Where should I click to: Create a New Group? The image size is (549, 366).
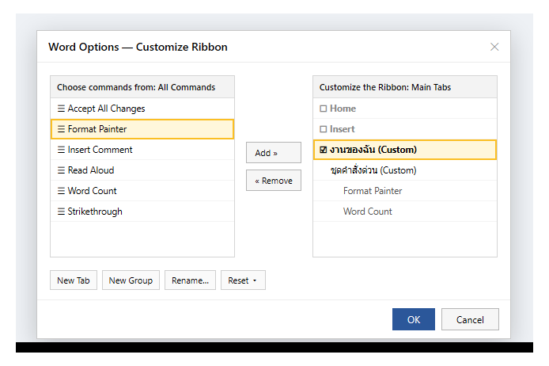[131, 280]
